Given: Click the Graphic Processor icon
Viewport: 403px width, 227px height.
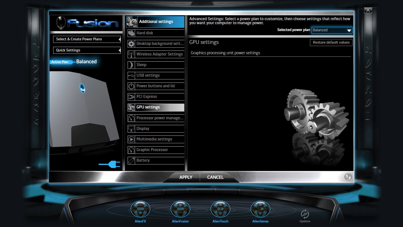Looking at the screenshot, I should point(131,150).
